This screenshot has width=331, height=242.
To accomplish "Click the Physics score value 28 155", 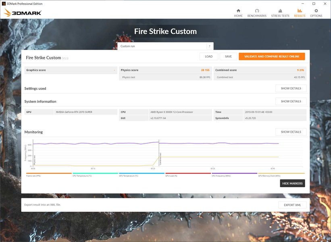I will (205, 70).
